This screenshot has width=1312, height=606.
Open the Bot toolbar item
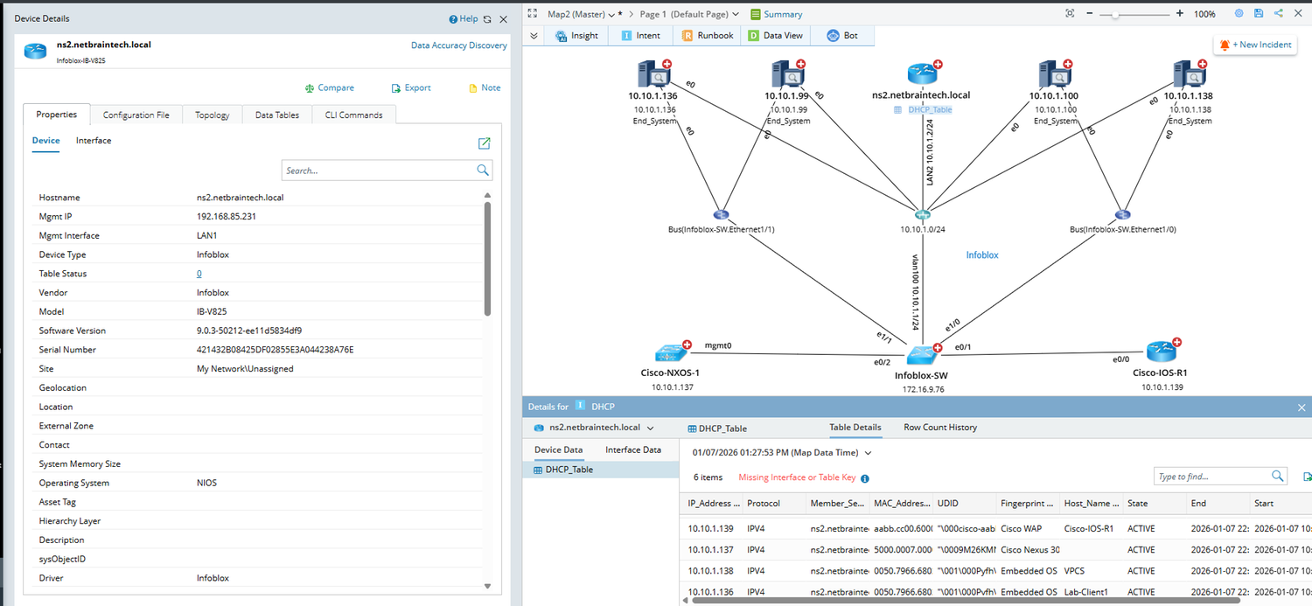coord(842,36)
